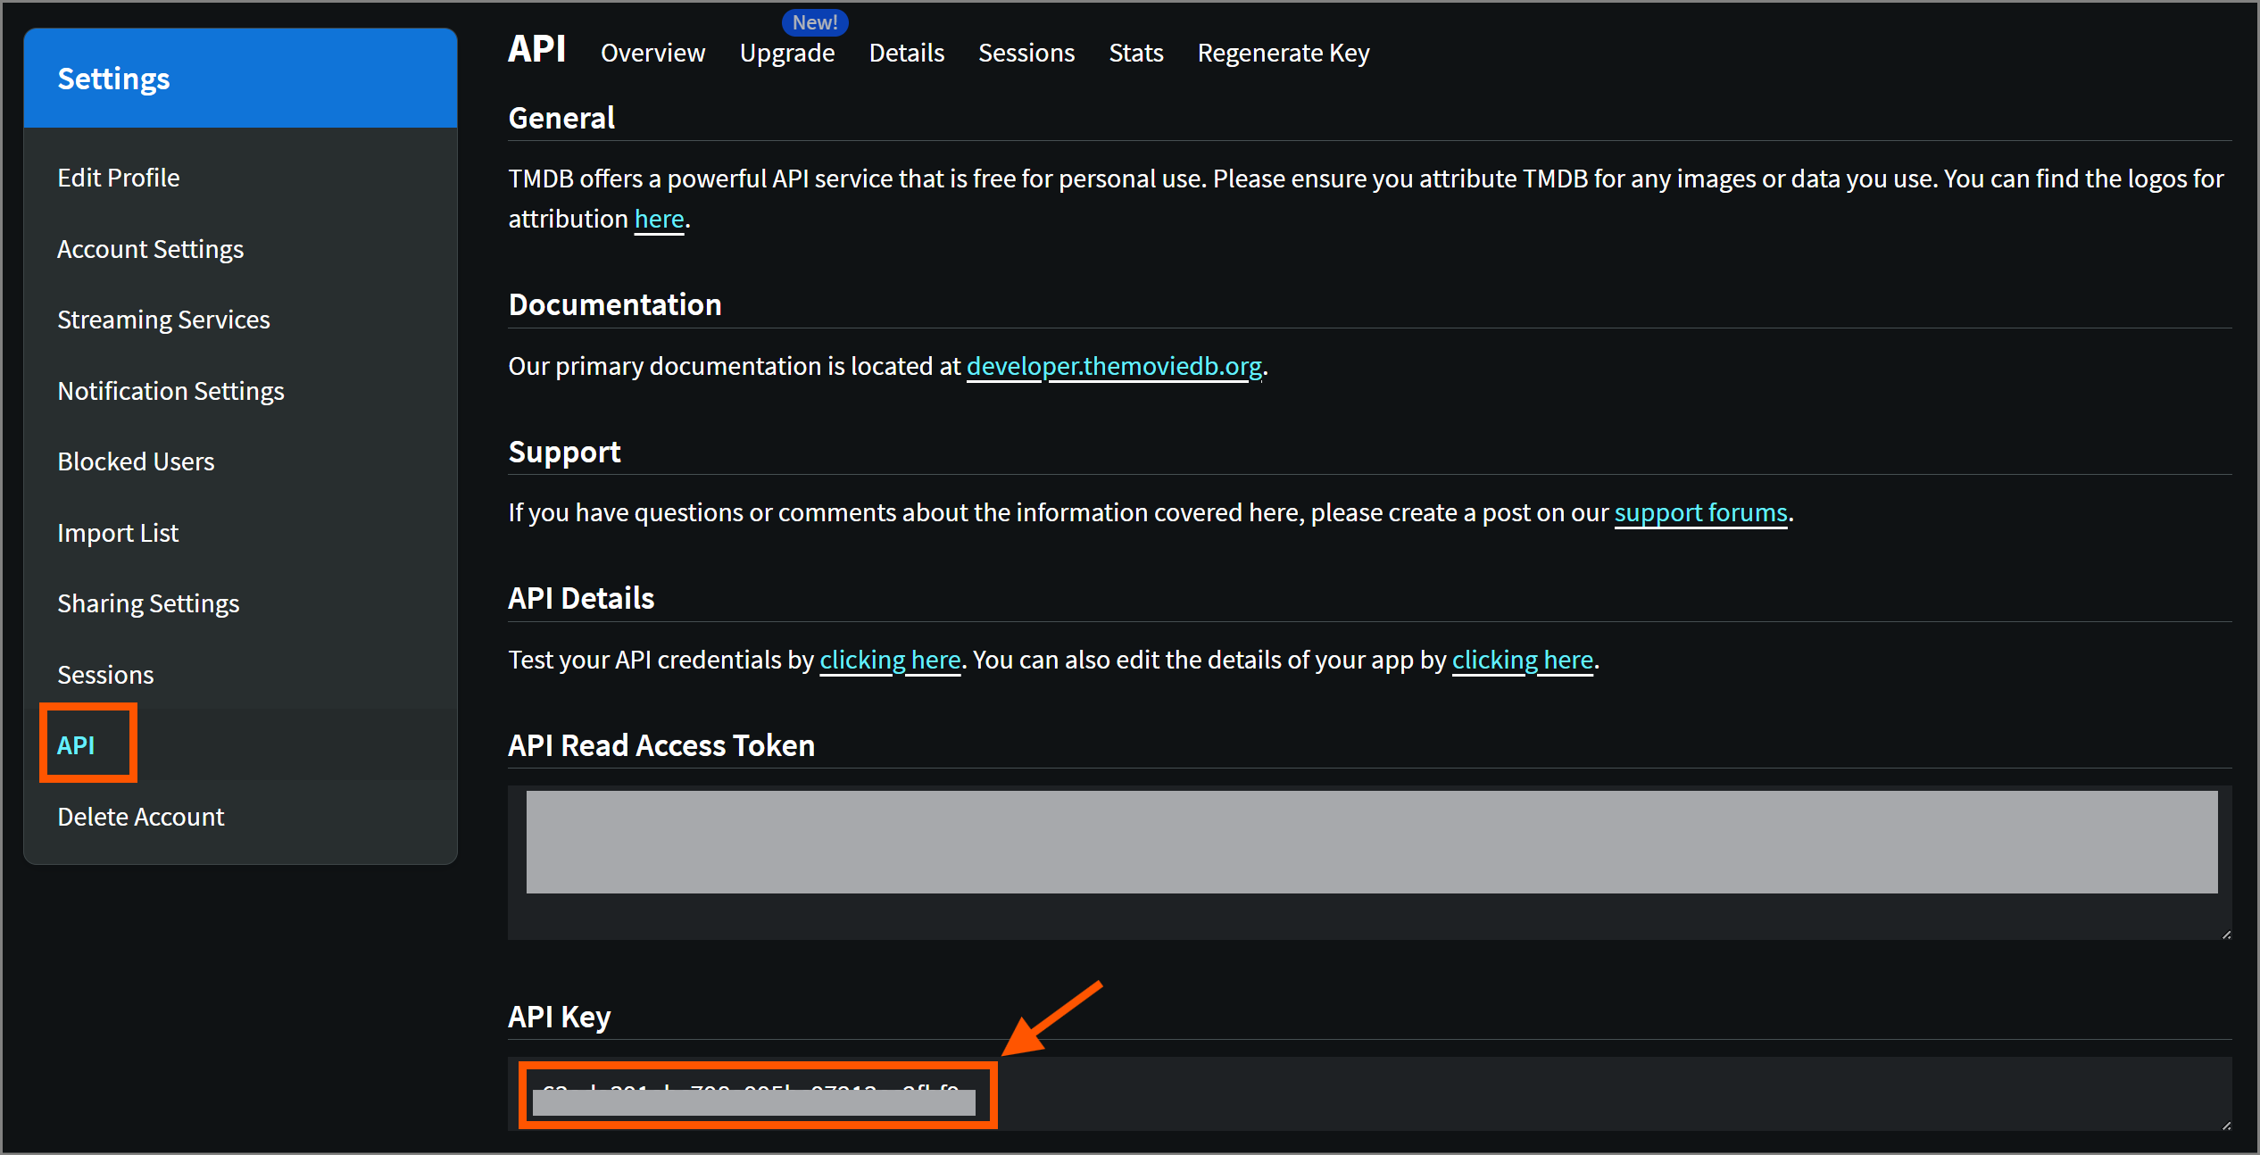The width and height of the screenshot is (2260, 1155).
Task: Click the Settings panel header
Action: point(241,79)
